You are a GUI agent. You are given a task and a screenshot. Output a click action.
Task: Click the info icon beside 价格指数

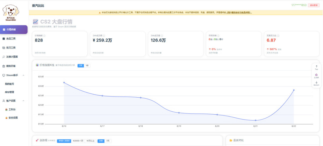pos(45,36)
